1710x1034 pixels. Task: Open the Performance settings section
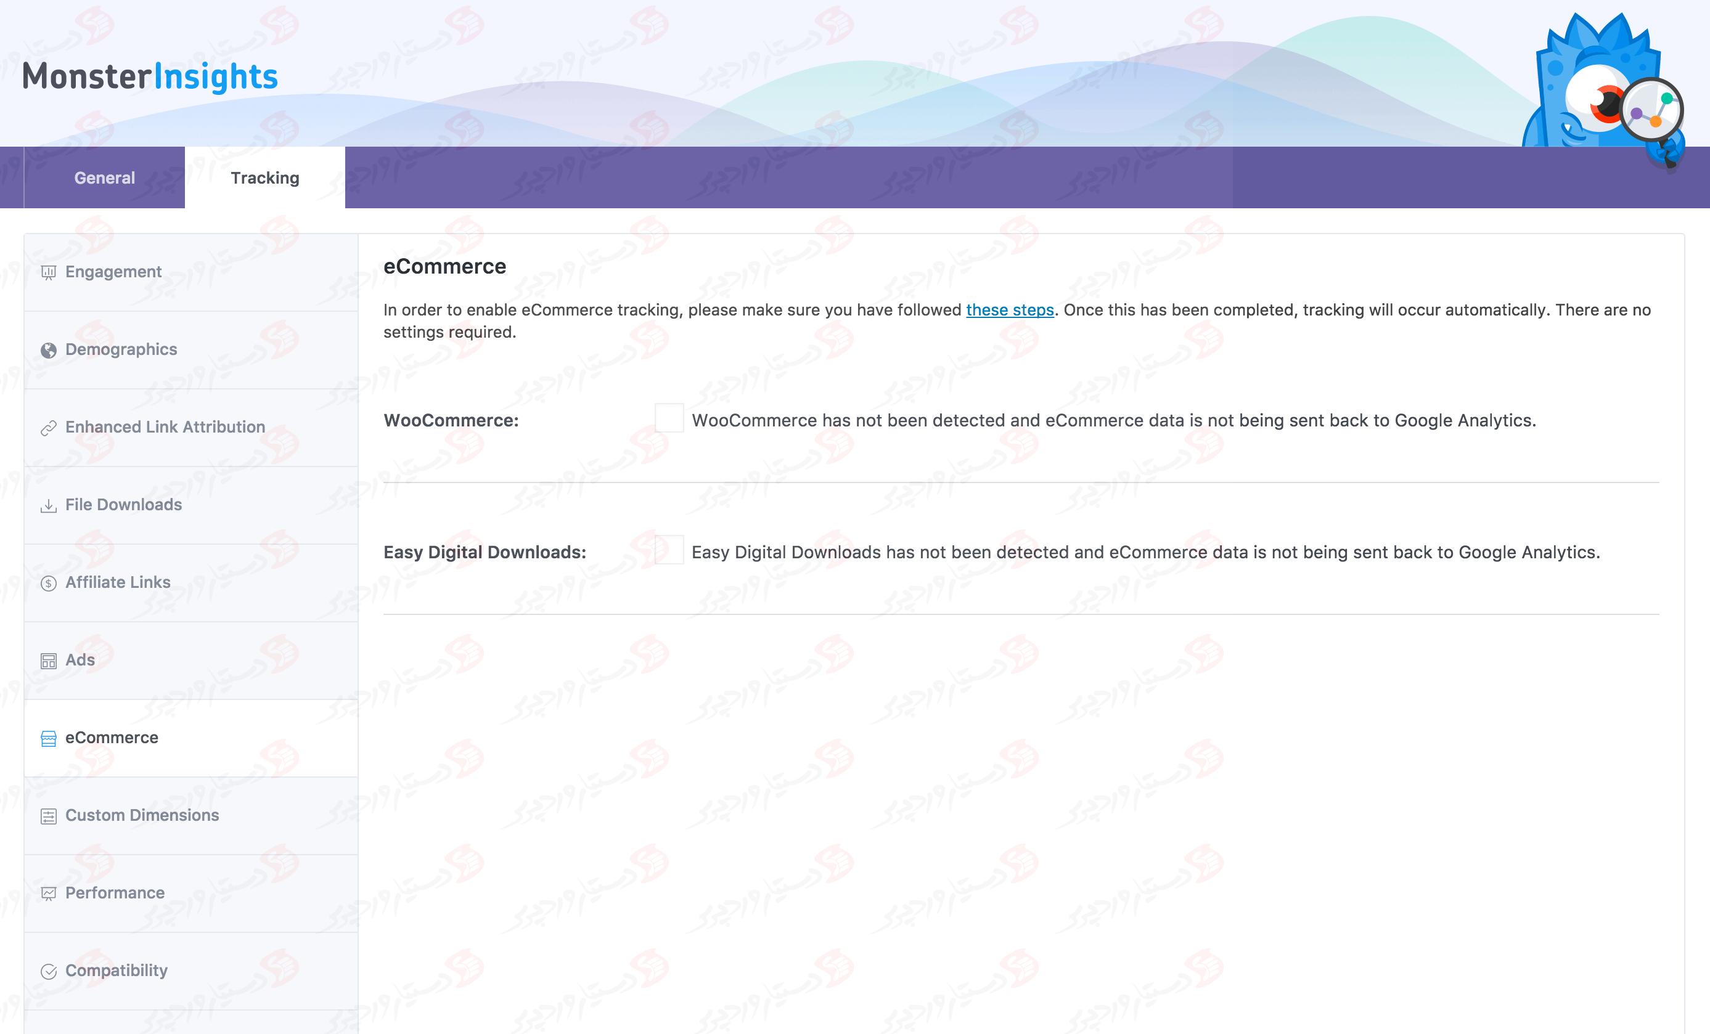tap(115, 894)
